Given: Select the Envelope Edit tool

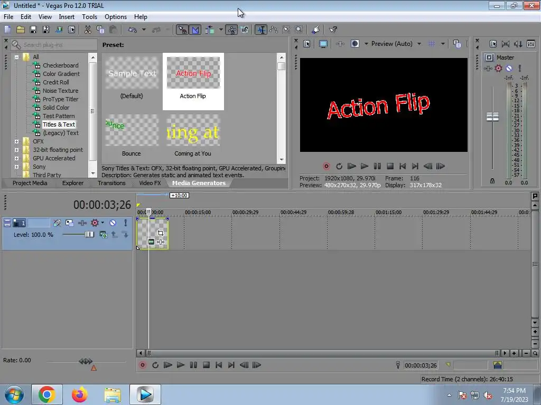Looking at the screenshot, I should 274,30.
